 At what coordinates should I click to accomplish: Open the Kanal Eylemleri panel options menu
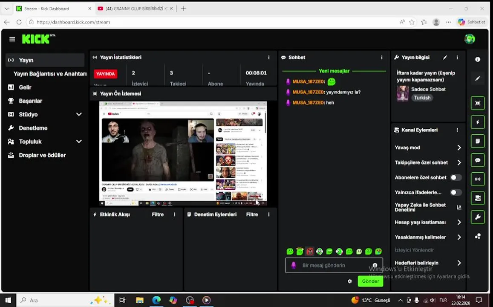point(457,130)
